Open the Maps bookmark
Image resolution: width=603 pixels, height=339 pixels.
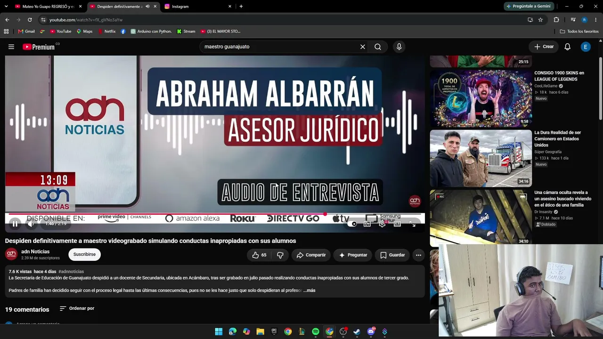(85, 32)
